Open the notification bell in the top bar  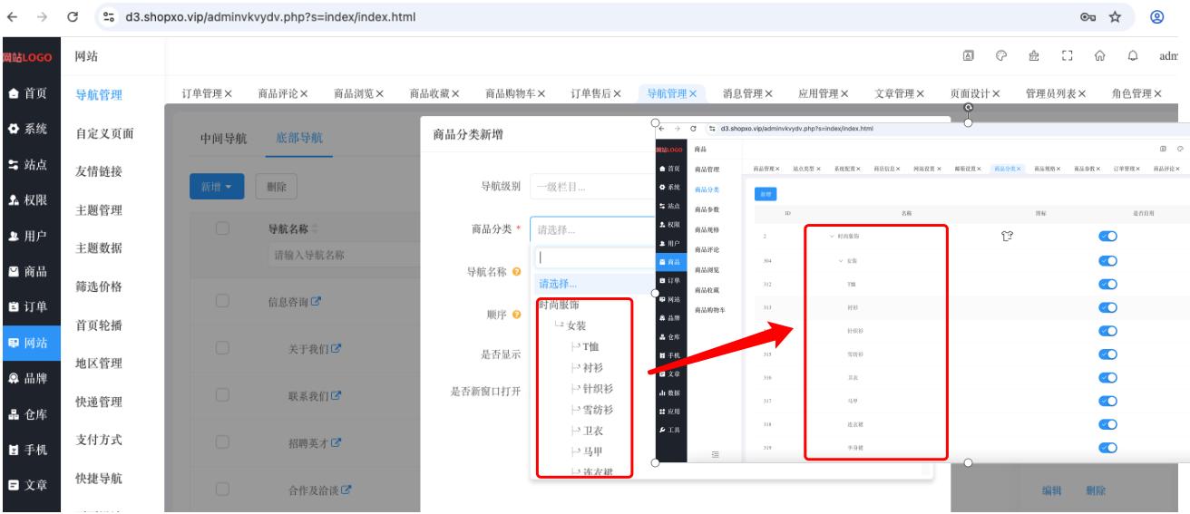click(1133, 55)
